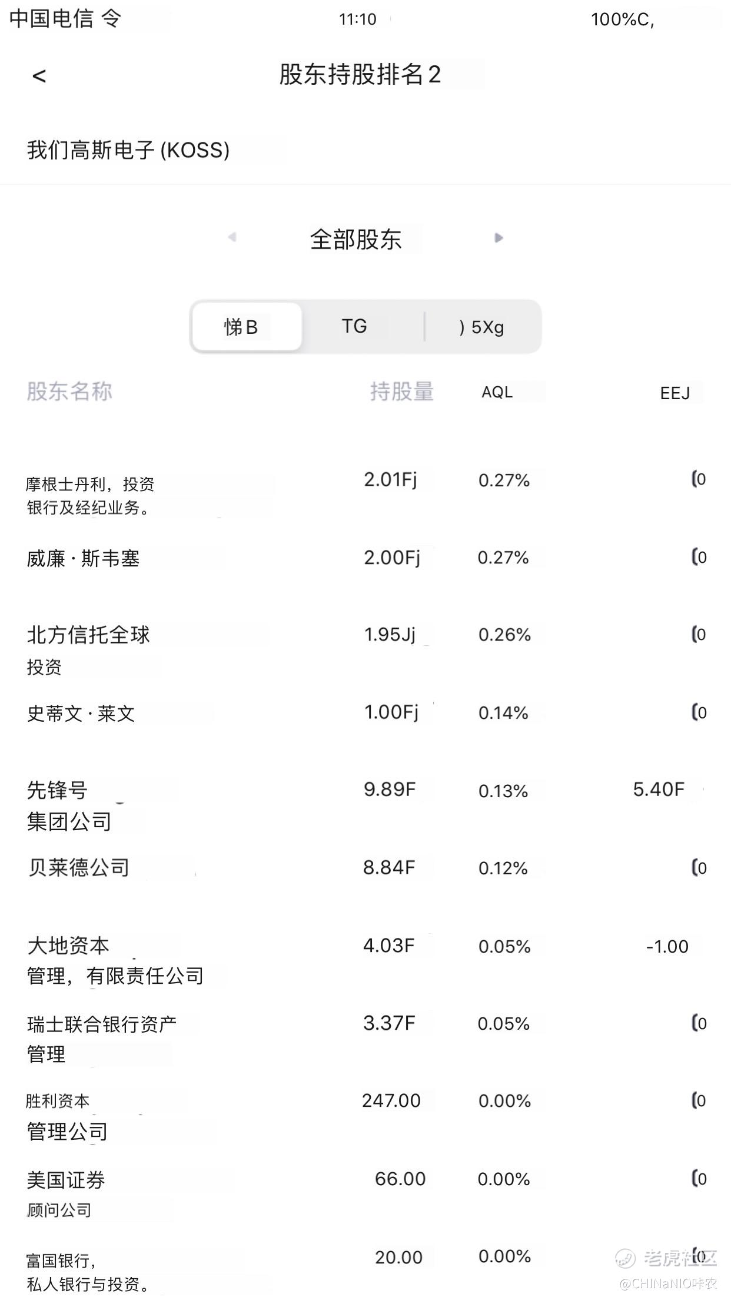
Task: Switch to the TG segment
Action: click(x=354, y=326)
